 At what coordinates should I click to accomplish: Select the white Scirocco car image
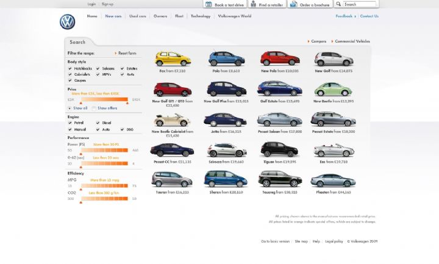pyautogui.click(x=227, y=150)
